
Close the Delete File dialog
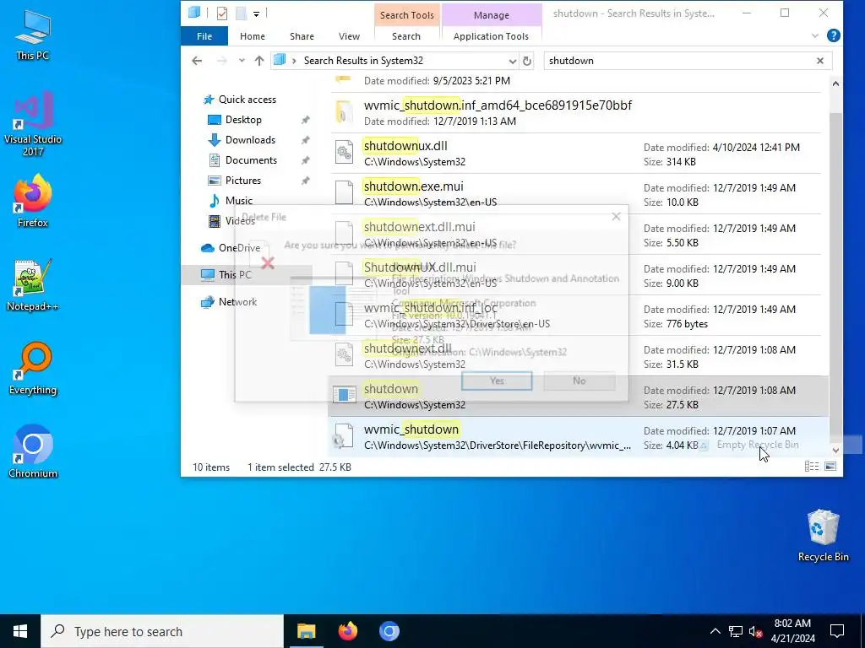tap(616, 217)
